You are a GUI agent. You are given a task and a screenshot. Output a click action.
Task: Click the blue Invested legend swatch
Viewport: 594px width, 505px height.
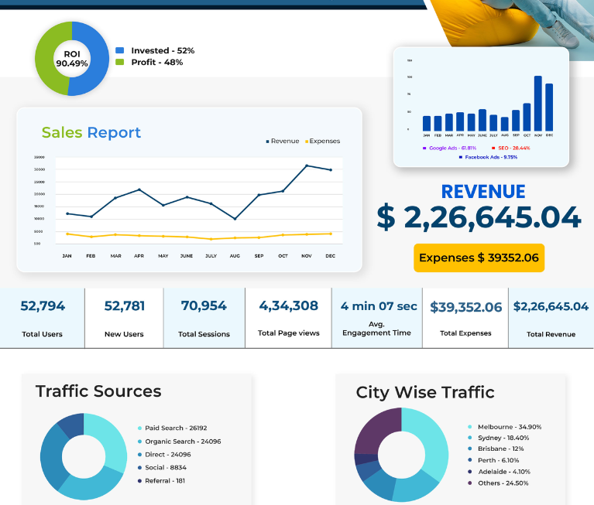(x=120, y=50)
